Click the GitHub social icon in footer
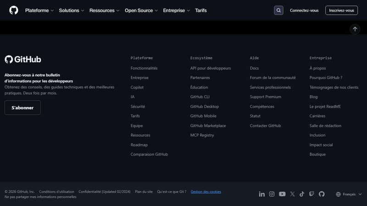Image resolution: width=367 pixels, height=206 pixels. [x=322, y=194]
